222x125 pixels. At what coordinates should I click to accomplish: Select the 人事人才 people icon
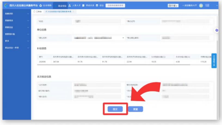[70, 5]
